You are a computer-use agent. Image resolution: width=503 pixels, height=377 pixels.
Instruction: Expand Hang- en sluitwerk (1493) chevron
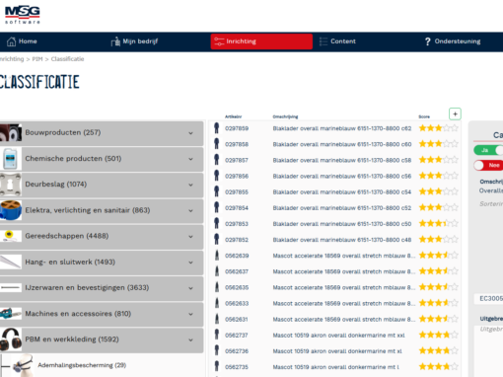click(x=190, y=263)
